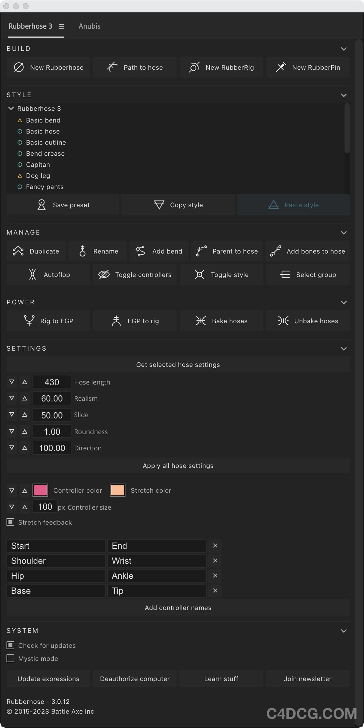The height and width of the screenshot is (728, 364).
Task: Collapse the SYSTEM section
Action: [344, 631]
